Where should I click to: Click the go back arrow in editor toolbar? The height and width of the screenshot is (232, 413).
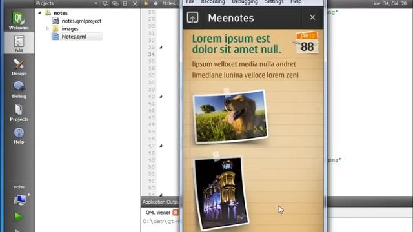(x=146, y=3)
